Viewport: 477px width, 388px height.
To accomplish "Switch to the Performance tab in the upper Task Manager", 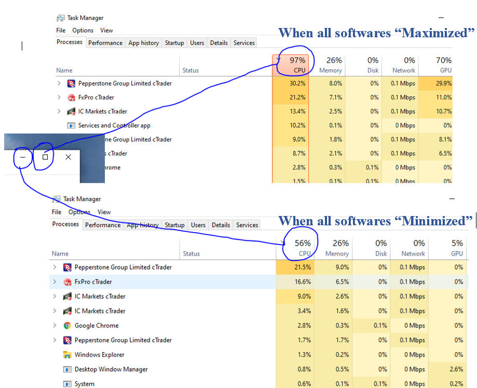I will coord(105,43).
